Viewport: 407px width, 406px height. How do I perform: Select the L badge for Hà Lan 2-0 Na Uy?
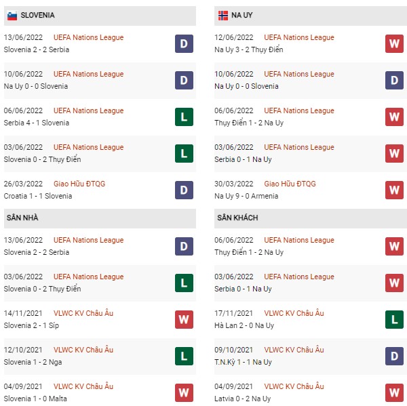pos(394,319)
